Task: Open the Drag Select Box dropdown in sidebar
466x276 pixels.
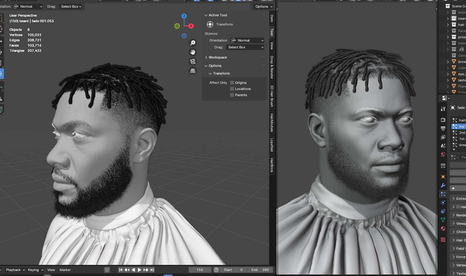Action: 245,47
